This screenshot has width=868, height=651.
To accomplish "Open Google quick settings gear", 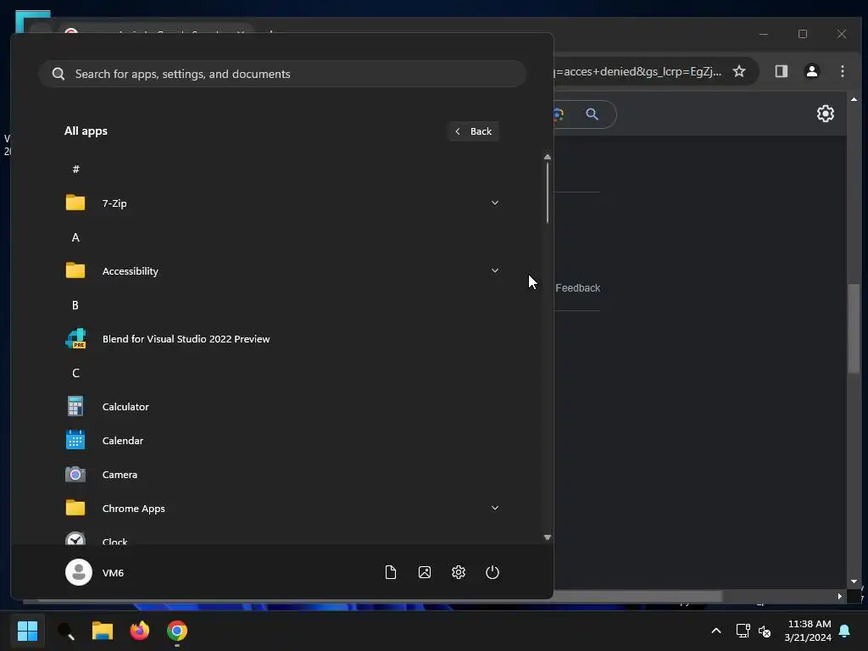I will 826,114.
